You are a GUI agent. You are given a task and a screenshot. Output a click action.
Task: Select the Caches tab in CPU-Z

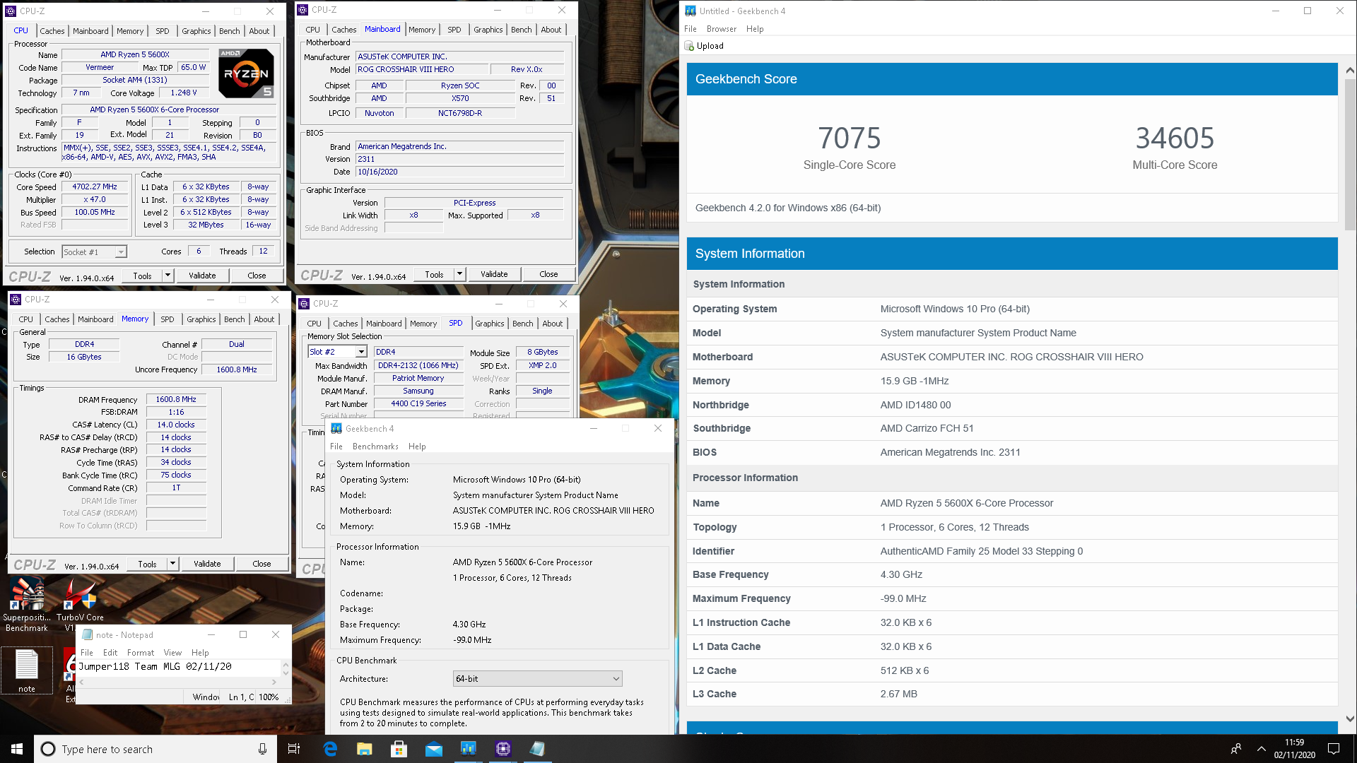[x=52, y=31]
